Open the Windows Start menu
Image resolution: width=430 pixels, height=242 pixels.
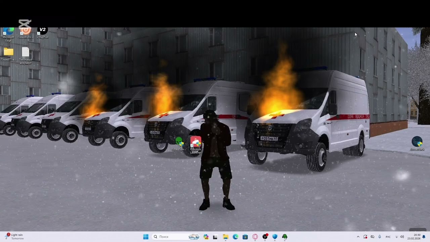(x=146, y=237)
